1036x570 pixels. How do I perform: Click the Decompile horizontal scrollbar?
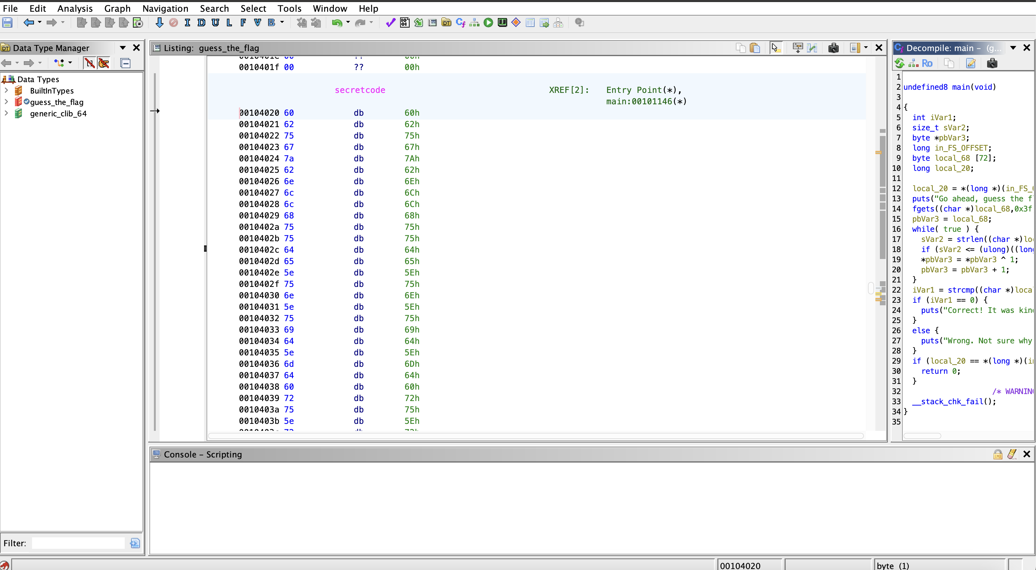(922, 436)
